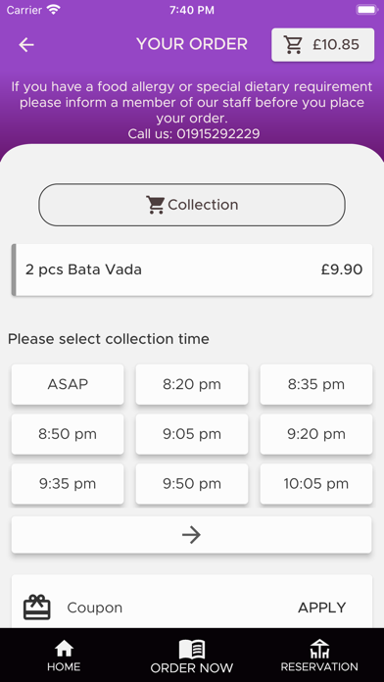This screenshot has width=384, height=682.
Task: Tap the Reservation table icon
Action: [x=319, y=649]
